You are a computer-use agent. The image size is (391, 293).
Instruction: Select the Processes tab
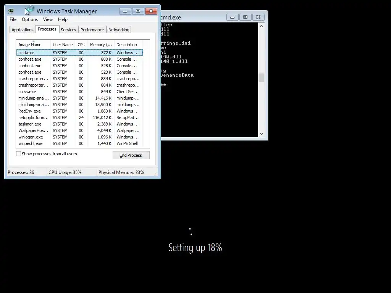47,29
